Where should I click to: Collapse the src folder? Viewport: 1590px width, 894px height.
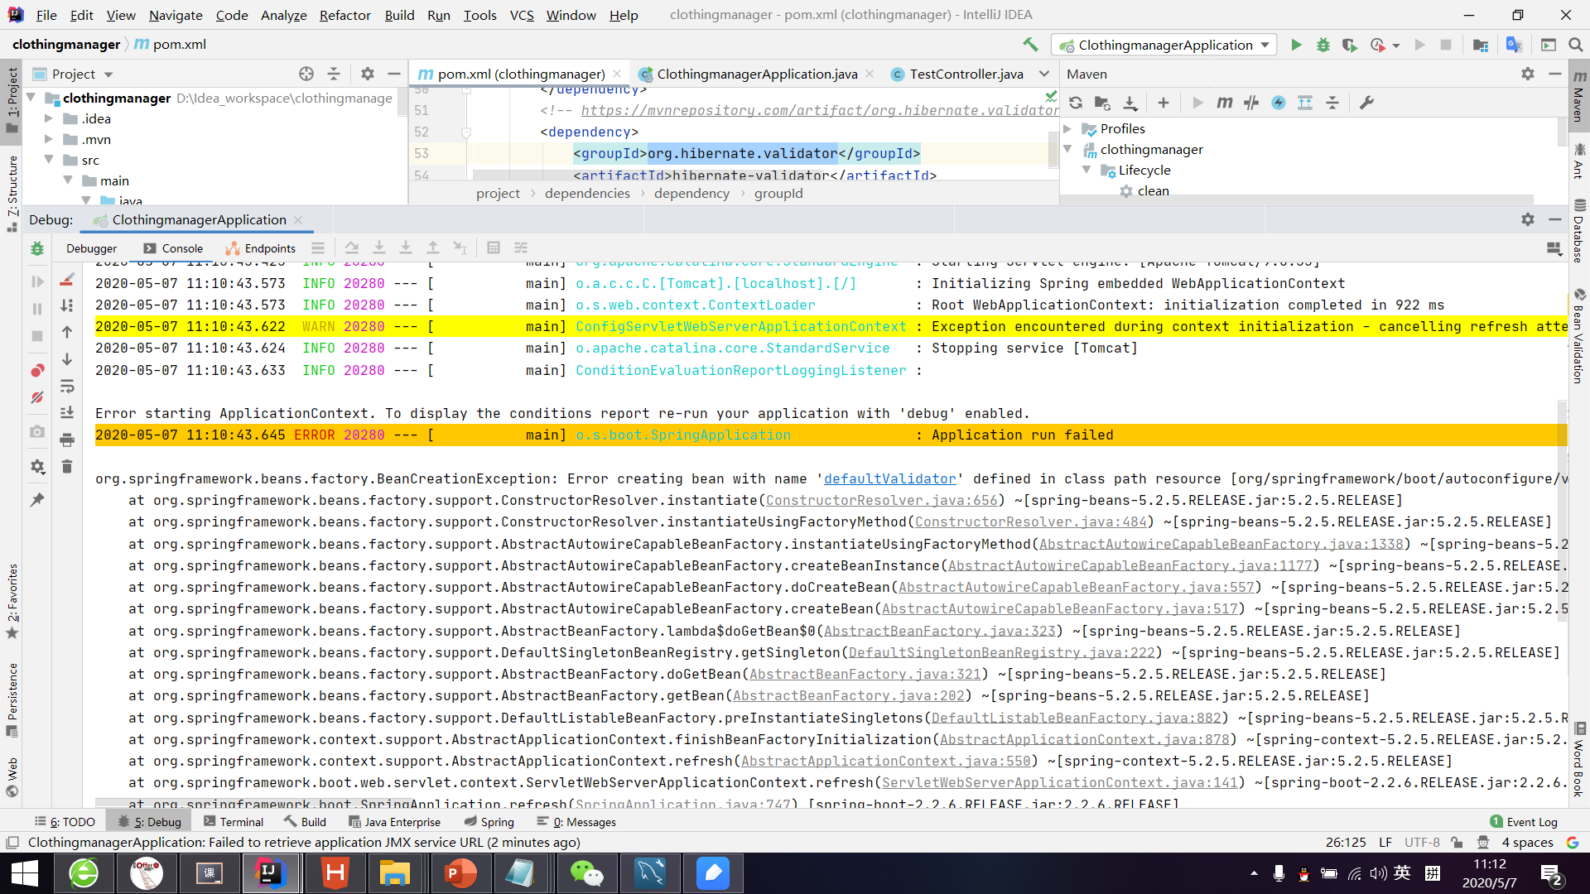pyautogui.click(x=49, y=160)
